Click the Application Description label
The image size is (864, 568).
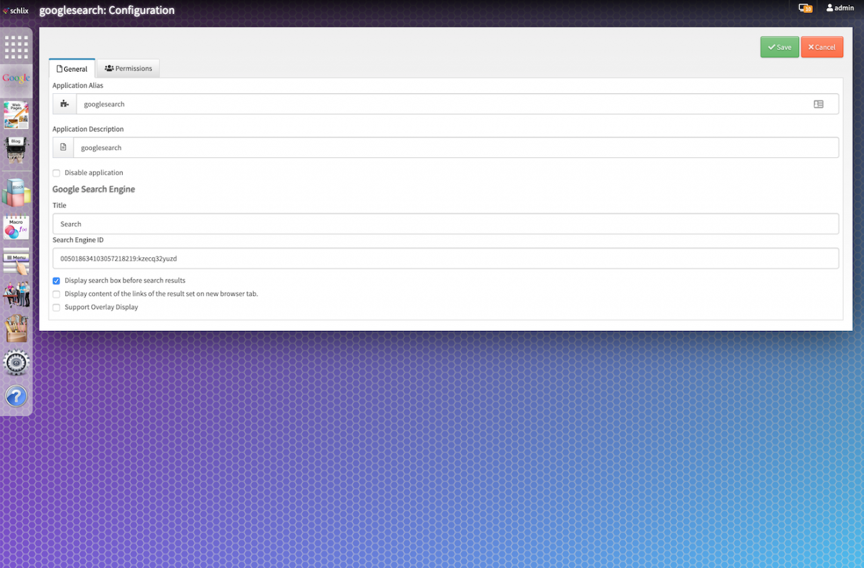point(88,129)
